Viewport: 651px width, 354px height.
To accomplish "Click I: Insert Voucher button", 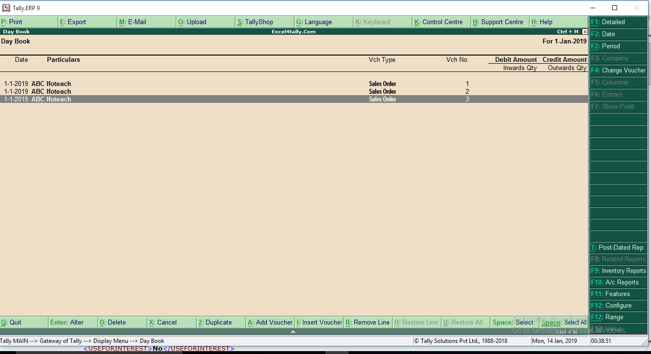I will [319, 323].
